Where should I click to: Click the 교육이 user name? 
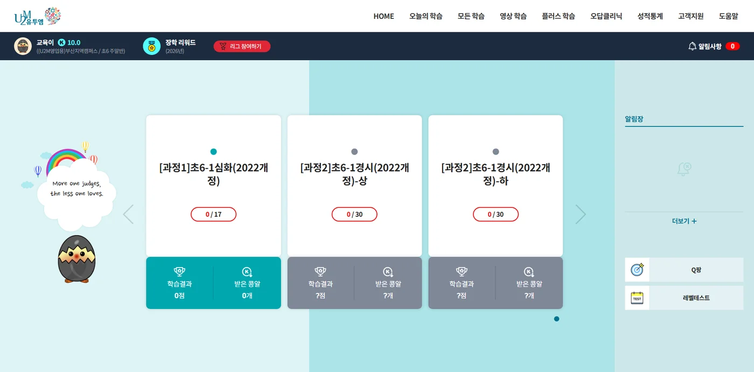[x=45, y=43]
